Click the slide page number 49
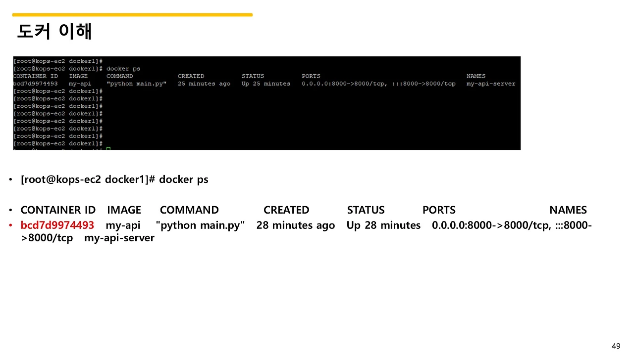 tap(616, 346)
